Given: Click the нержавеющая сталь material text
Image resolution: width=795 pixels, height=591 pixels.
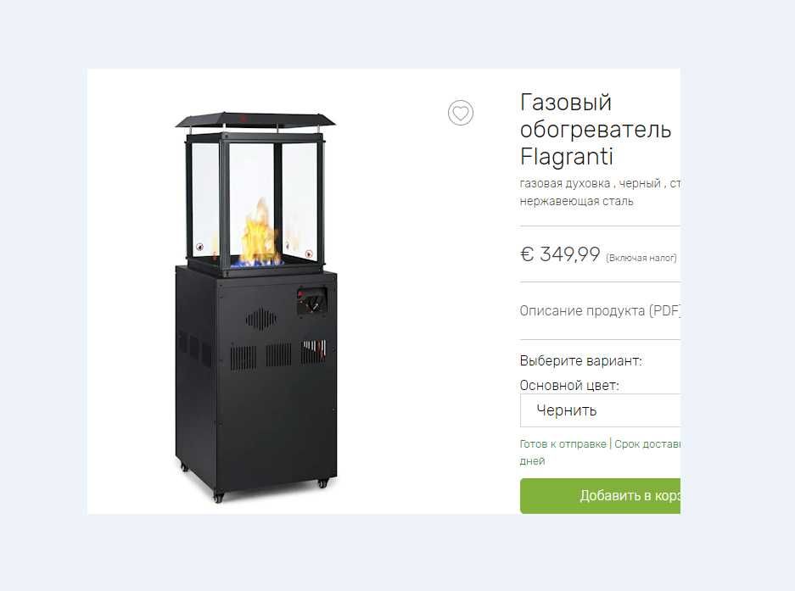Looking at the screenshot, I should tap(576, 201).
